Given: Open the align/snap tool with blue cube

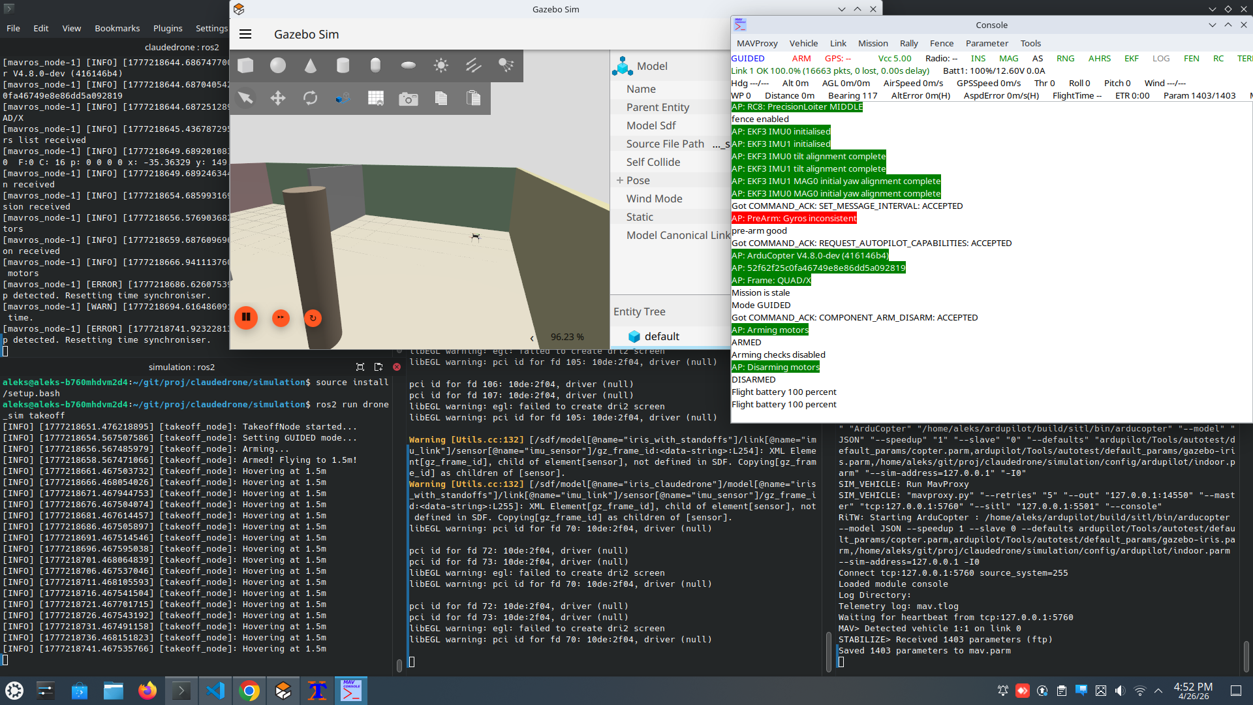Looking at the screenshot, I should (x=343, y=98).
